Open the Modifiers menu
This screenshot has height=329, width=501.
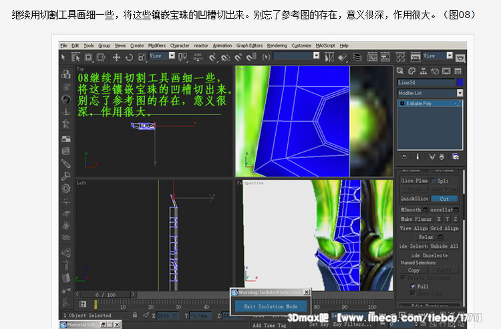coord(156,45)
